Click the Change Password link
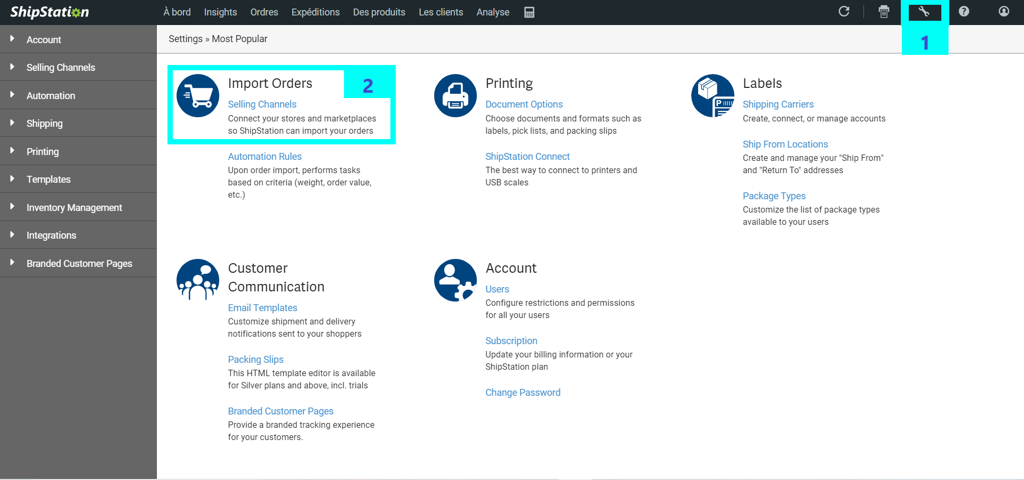1024x480 pixels. [523, 393]
